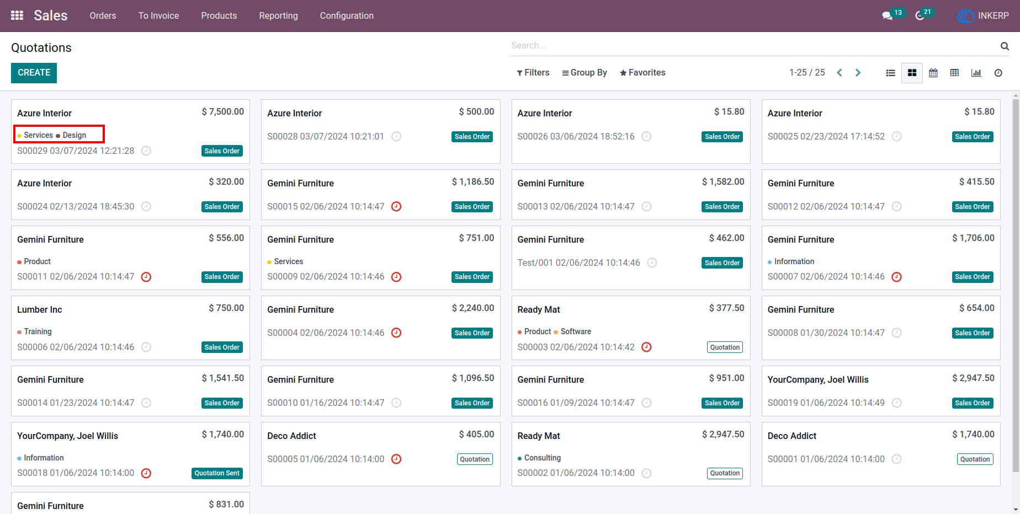Click activity clock on S00029 card
Screen dimensions: 1020x514
(x=146, y=151)
